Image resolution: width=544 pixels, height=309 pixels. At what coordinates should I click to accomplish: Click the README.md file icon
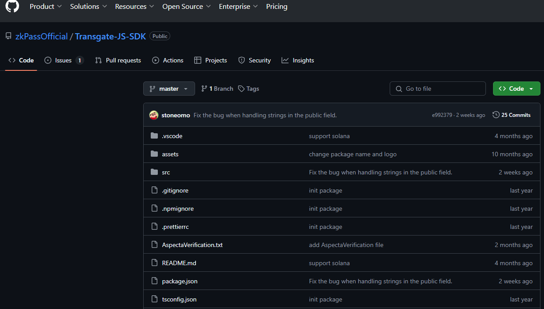(x=154, y=263)
